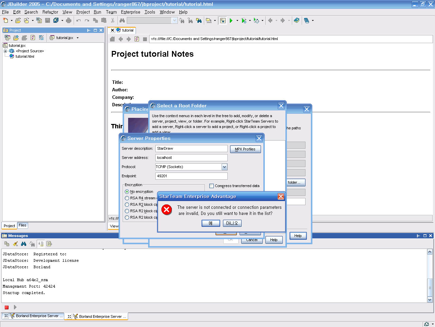Click the Browse Classes binoculars icon
The width and height of the screenshot is (435, 327).
[199, 20]
